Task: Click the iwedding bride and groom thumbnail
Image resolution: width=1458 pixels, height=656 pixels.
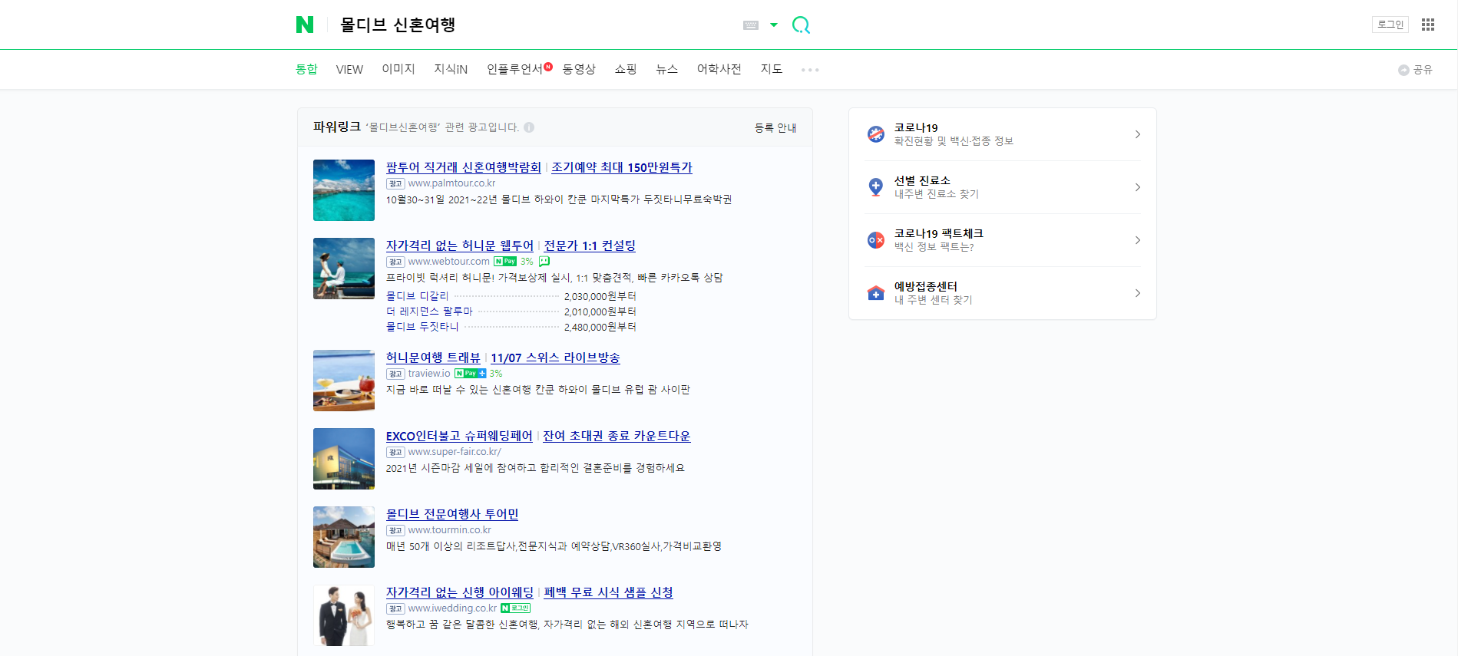Action: (344, 615)
